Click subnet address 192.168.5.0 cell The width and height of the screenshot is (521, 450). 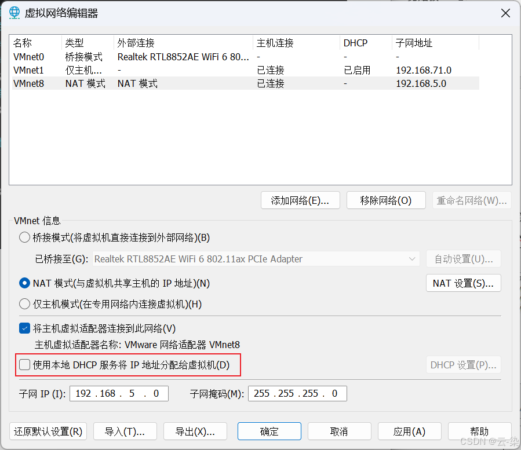point(421,83)
